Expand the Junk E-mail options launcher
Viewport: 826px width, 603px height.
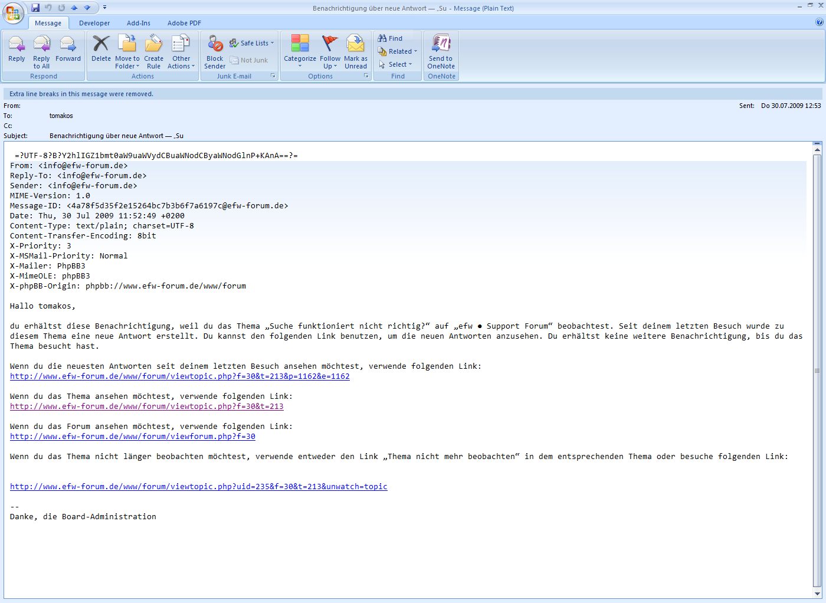coord(273,76)
